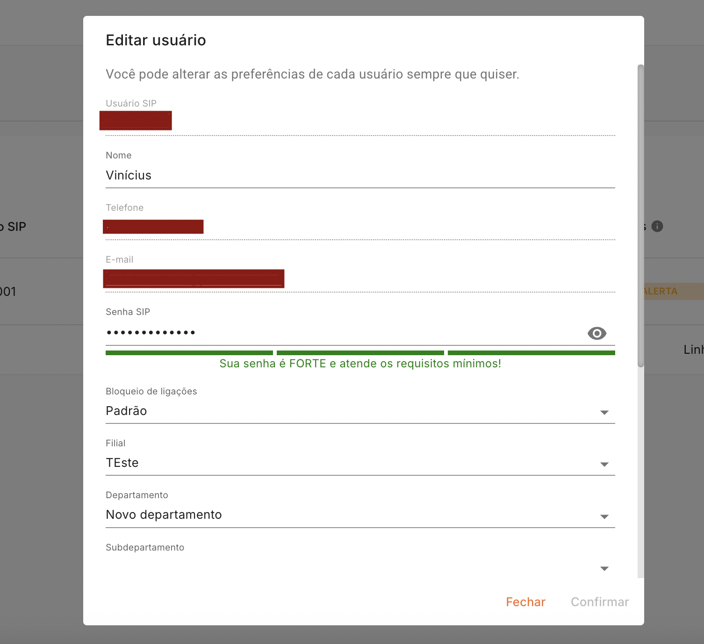Expand the Filial dropdown arrow
Viewport: 704px width, 644px height.
coord(604,464)
